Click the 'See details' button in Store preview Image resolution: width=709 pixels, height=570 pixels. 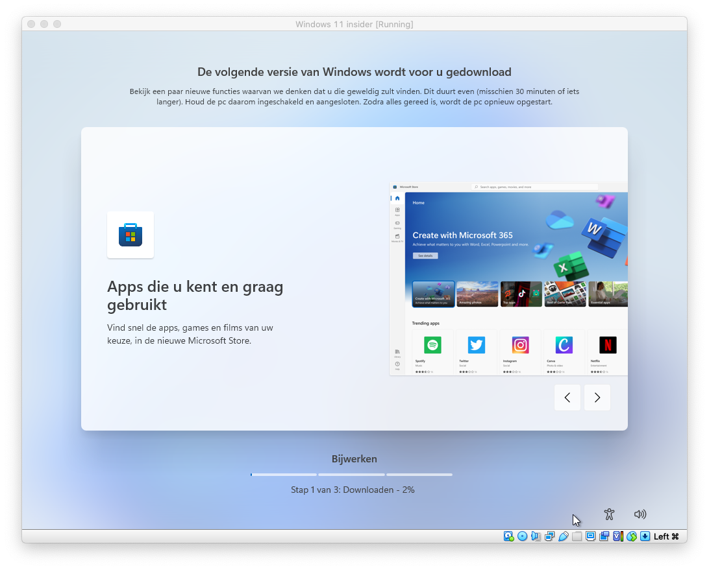(x=425, y=255)
